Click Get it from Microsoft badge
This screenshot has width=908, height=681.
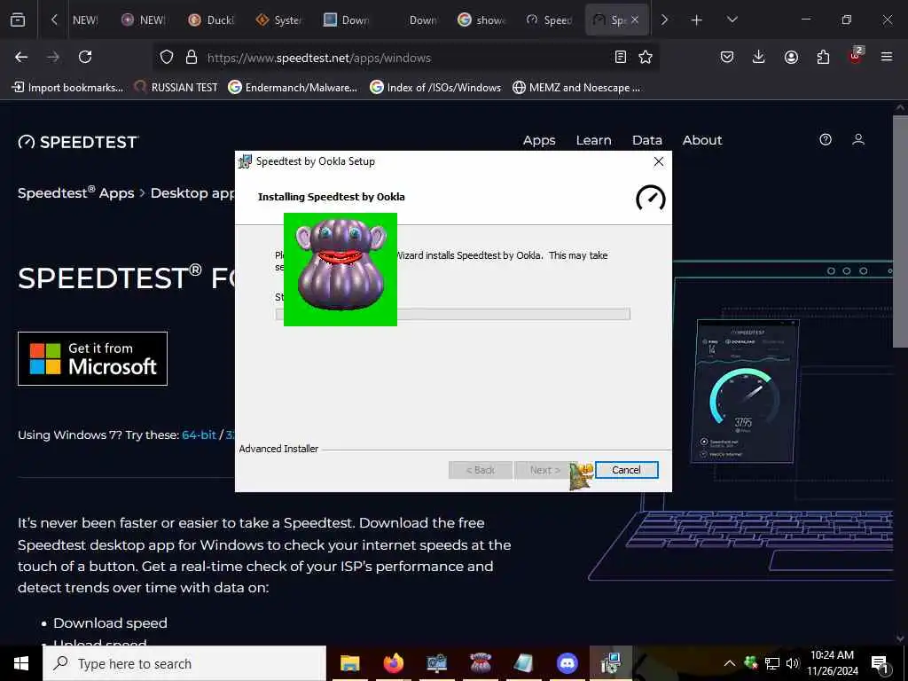coord(92,358)
